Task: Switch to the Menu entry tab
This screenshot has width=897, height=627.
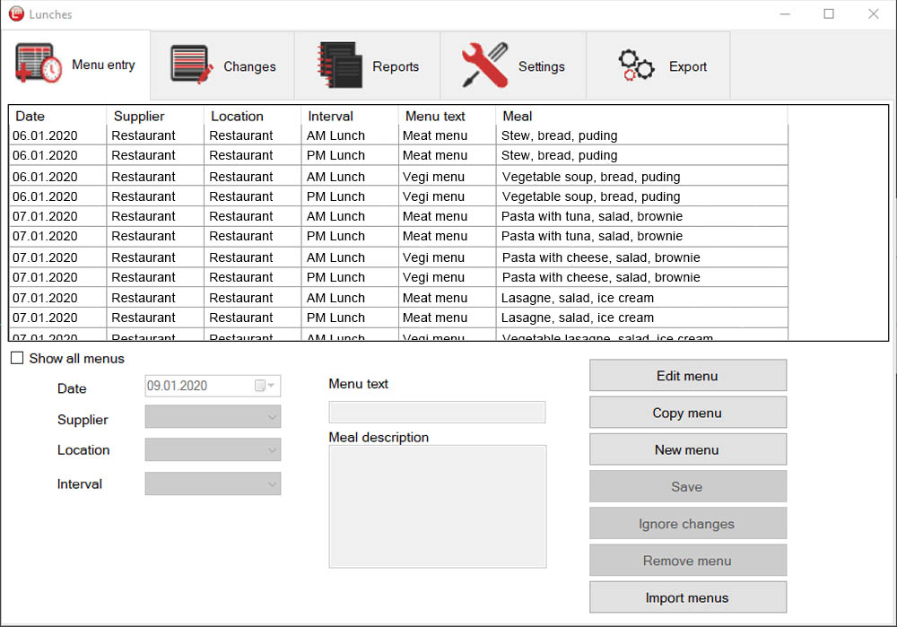Action: coord(75,65)
